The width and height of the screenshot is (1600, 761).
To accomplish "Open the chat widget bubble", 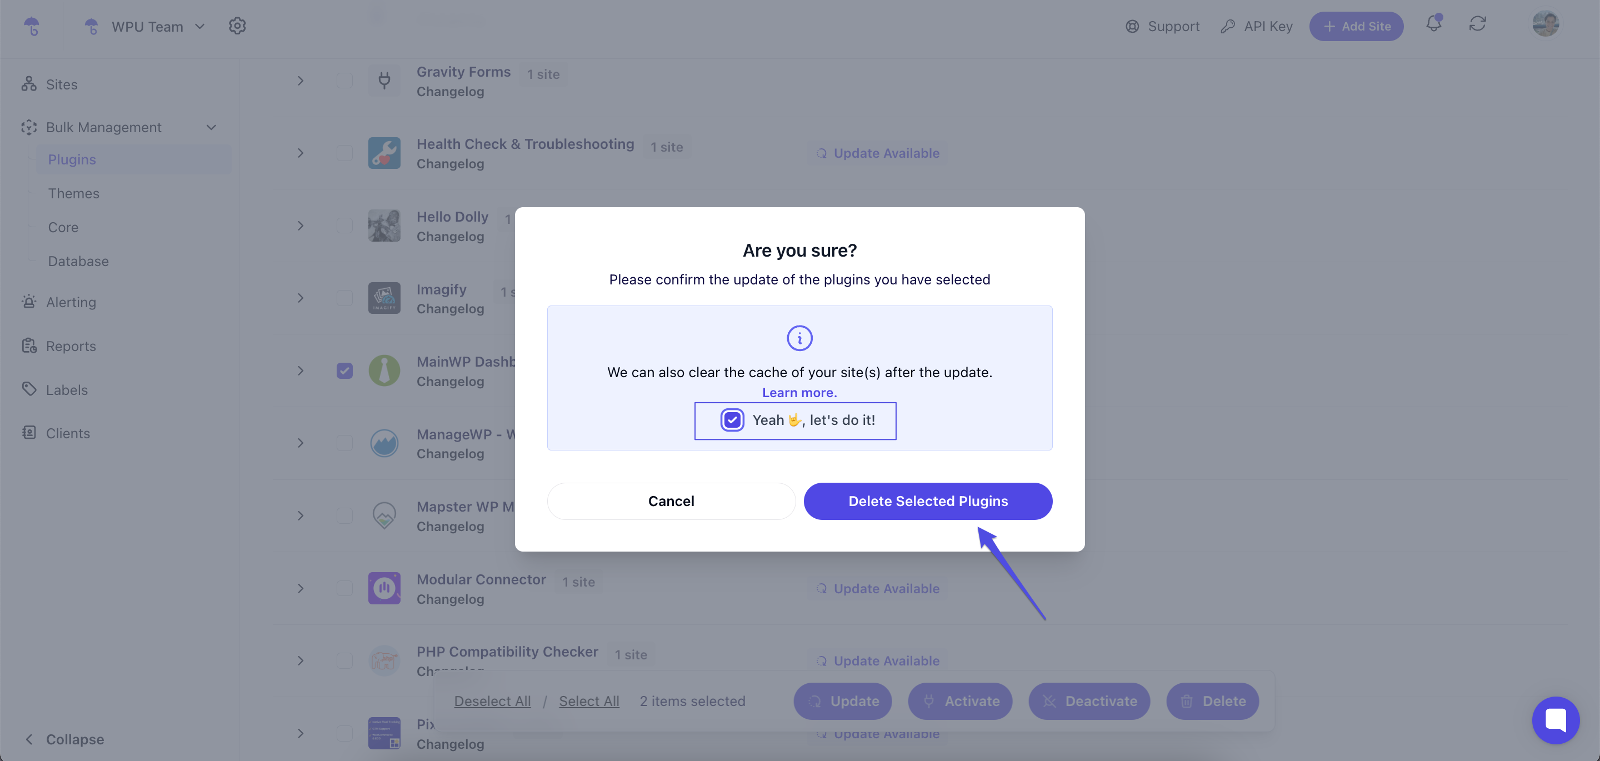I will pyautogui.click(x=1554, y=719).
